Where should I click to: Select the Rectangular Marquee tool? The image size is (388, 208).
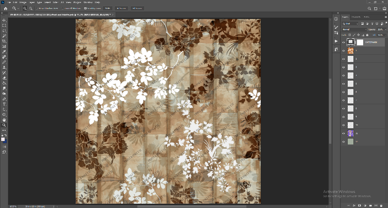coord(4,26)
